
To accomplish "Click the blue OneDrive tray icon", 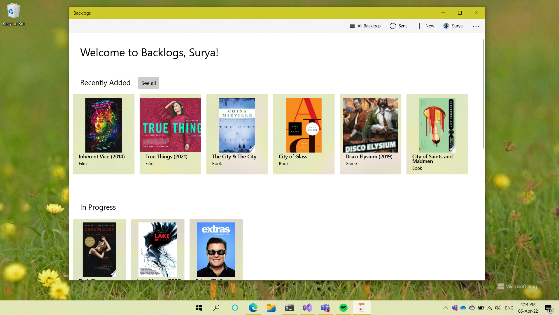I will click(x=463, y=308).
